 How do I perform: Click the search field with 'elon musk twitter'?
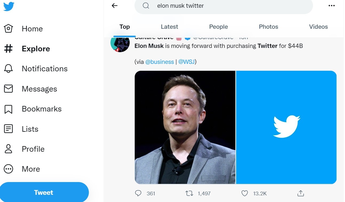[224, 6]
